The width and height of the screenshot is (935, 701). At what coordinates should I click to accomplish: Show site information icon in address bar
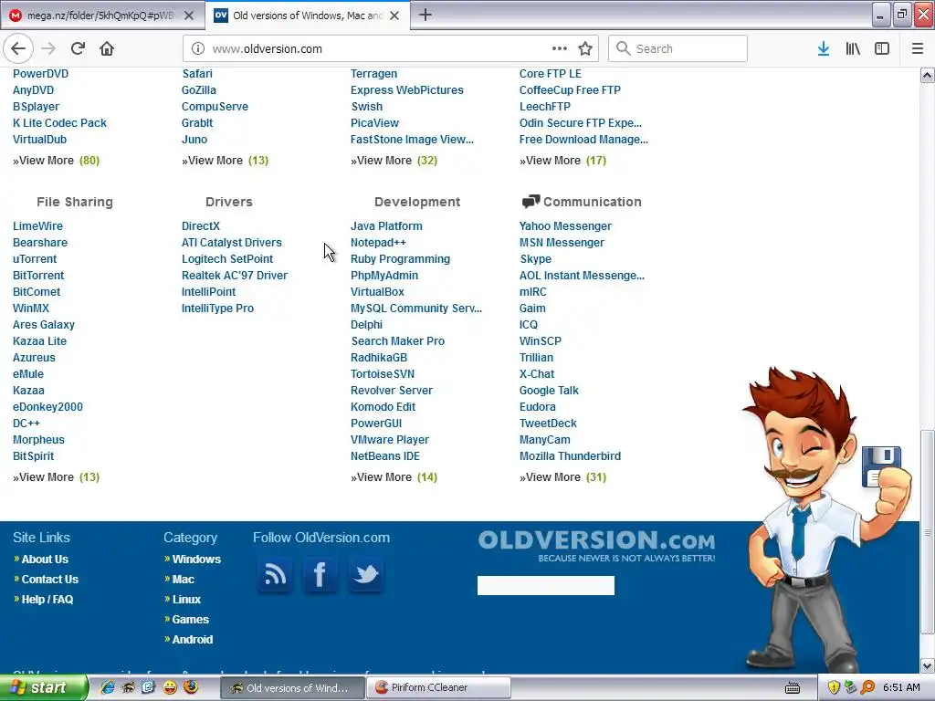point(198,49)
